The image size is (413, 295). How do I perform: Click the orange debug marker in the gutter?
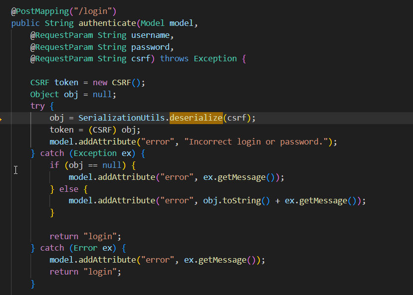pos(1,119)
